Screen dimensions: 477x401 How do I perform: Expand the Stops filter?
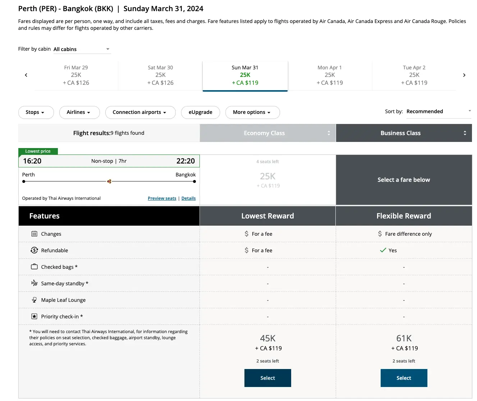click(x=36, y=112)
